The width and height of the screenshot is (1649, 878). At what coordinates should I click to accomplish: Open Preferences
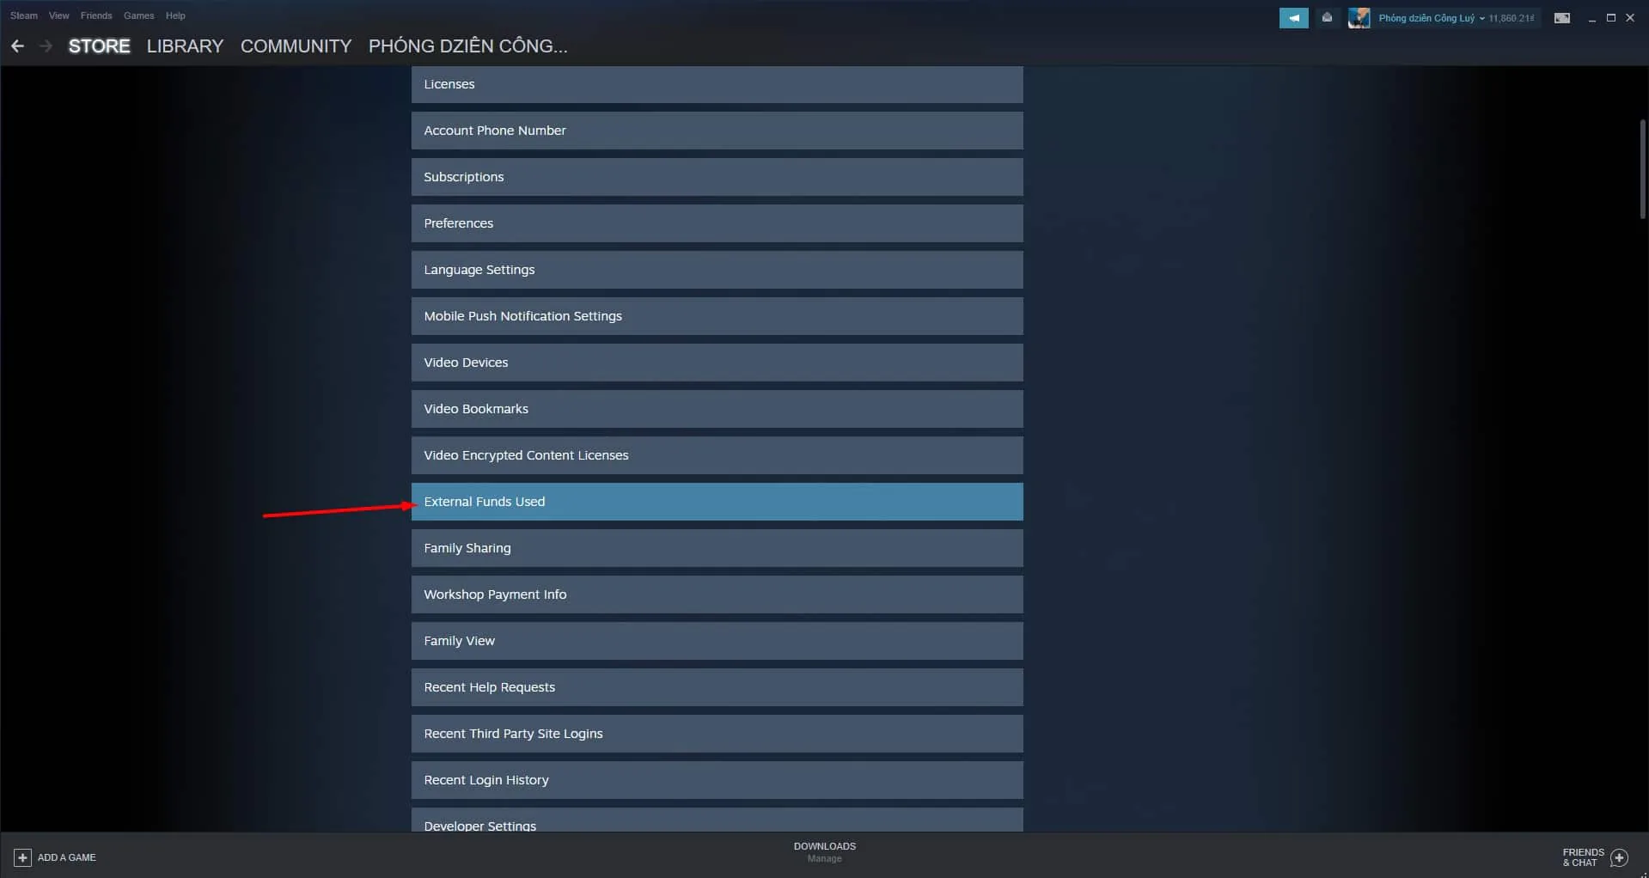pos(717,223)
